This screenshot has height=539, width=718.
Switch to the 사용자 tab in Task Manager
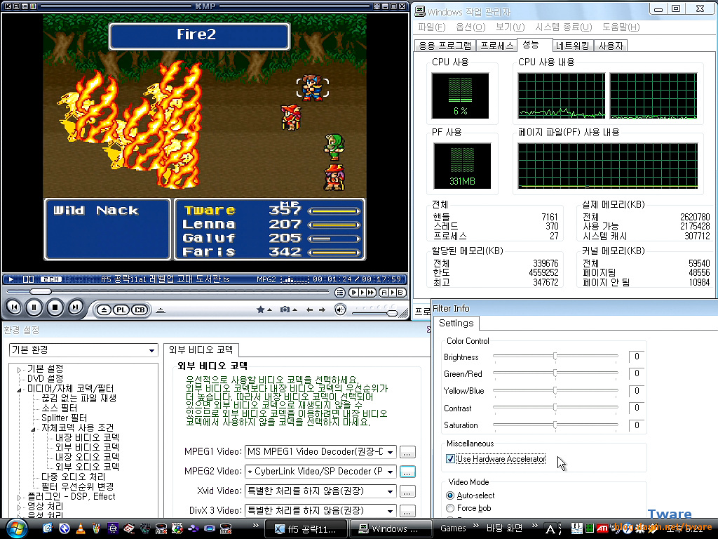pyautogui.click(x=611, y=46)
